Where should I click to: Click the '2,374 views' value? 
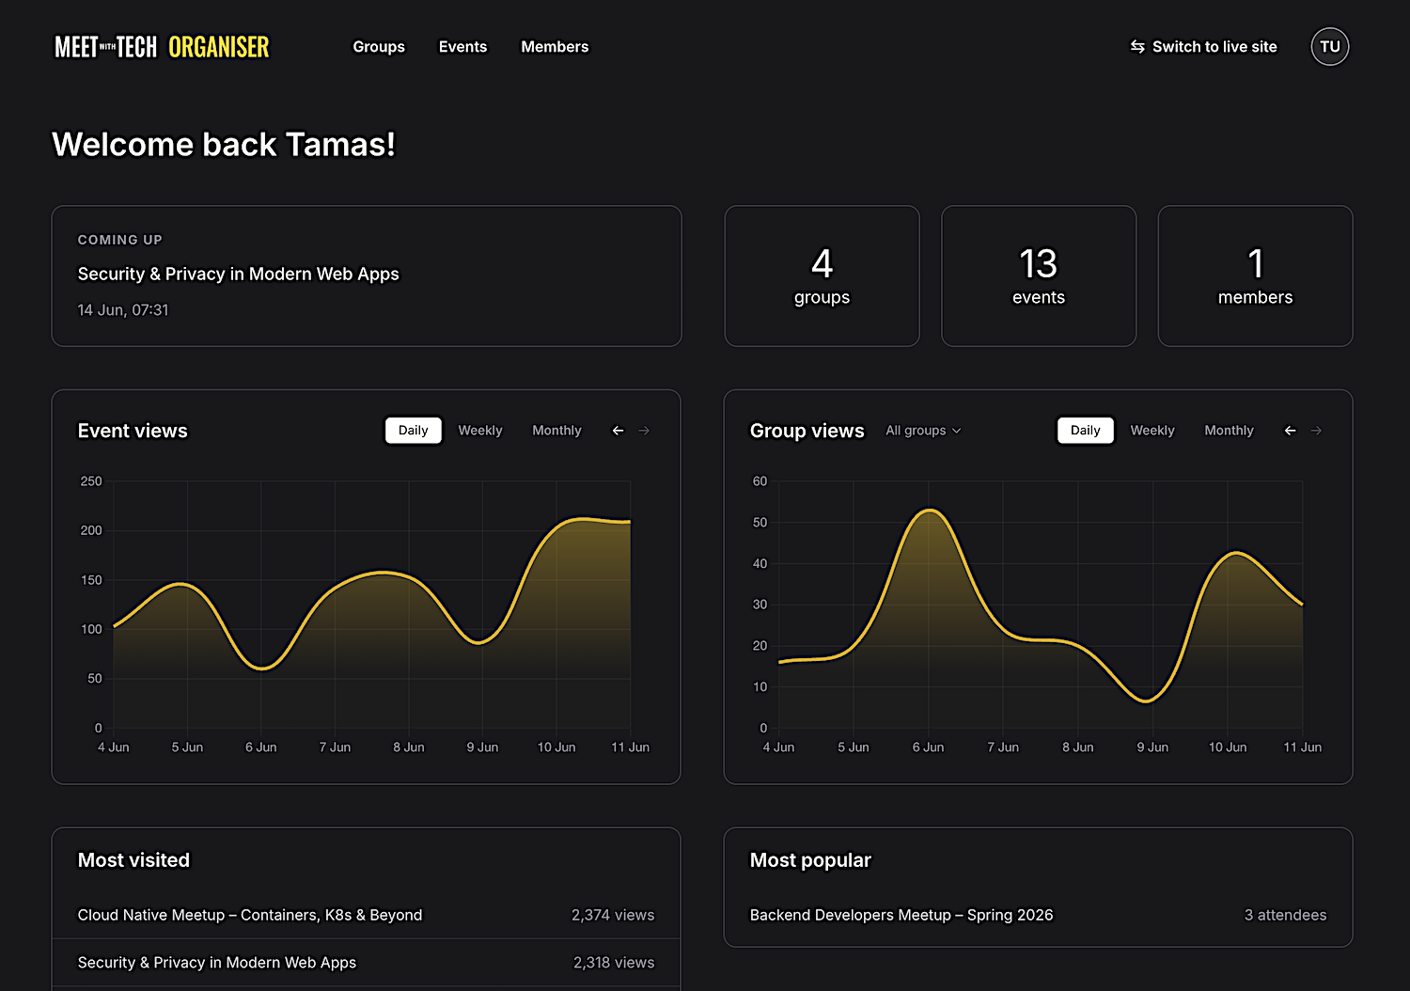pyautogui.click(x=613, y=915)
